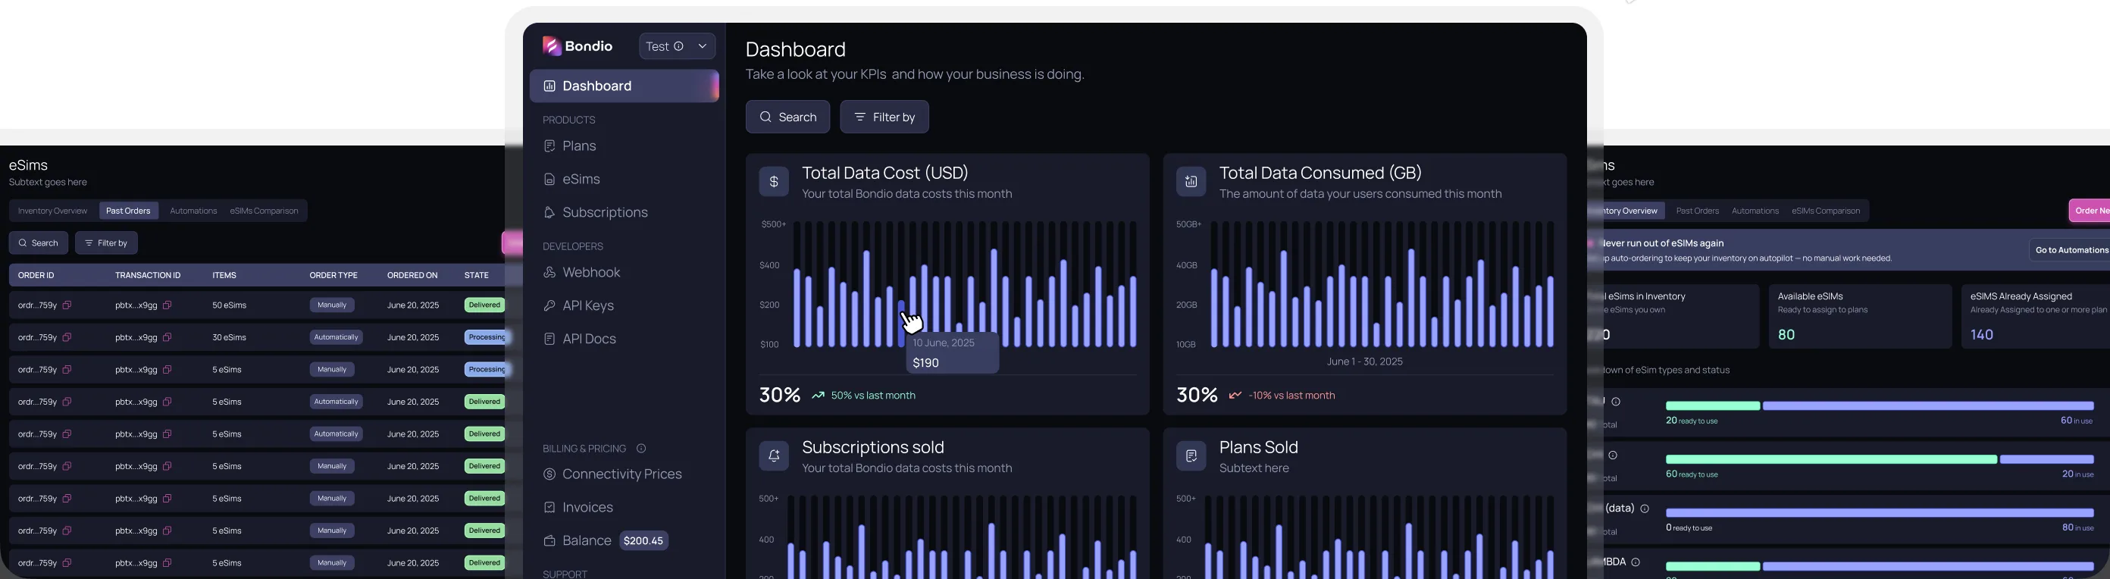Click the June 1 - 30, 2025 chart label

1365,362
